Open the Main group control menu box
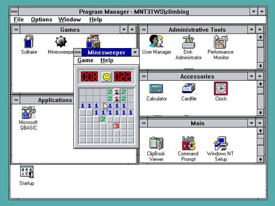The width and height of the screenshot is (275, 206). pos(144,123)
